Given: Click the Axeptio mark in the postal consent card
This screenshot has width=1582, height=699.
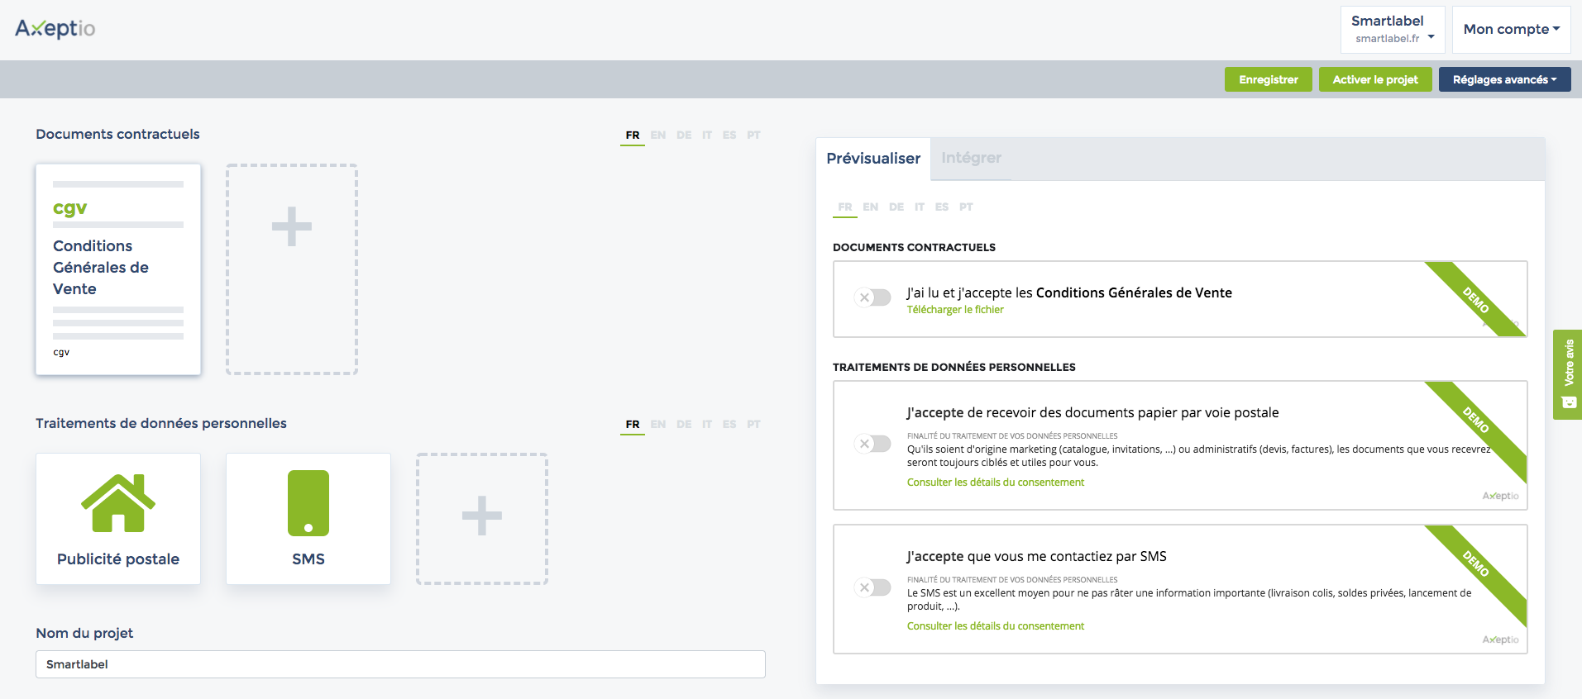Looking at the screenshot, I should click(1500, 496).
